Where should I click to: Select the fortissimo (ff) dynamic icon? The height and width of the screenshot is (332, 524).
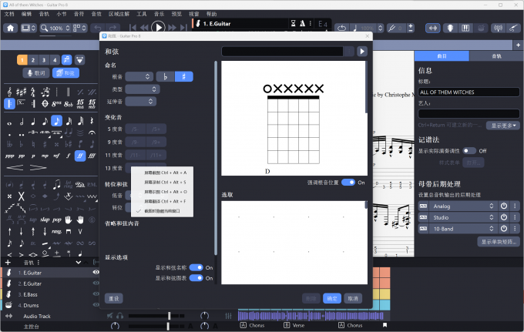[80, 156]
